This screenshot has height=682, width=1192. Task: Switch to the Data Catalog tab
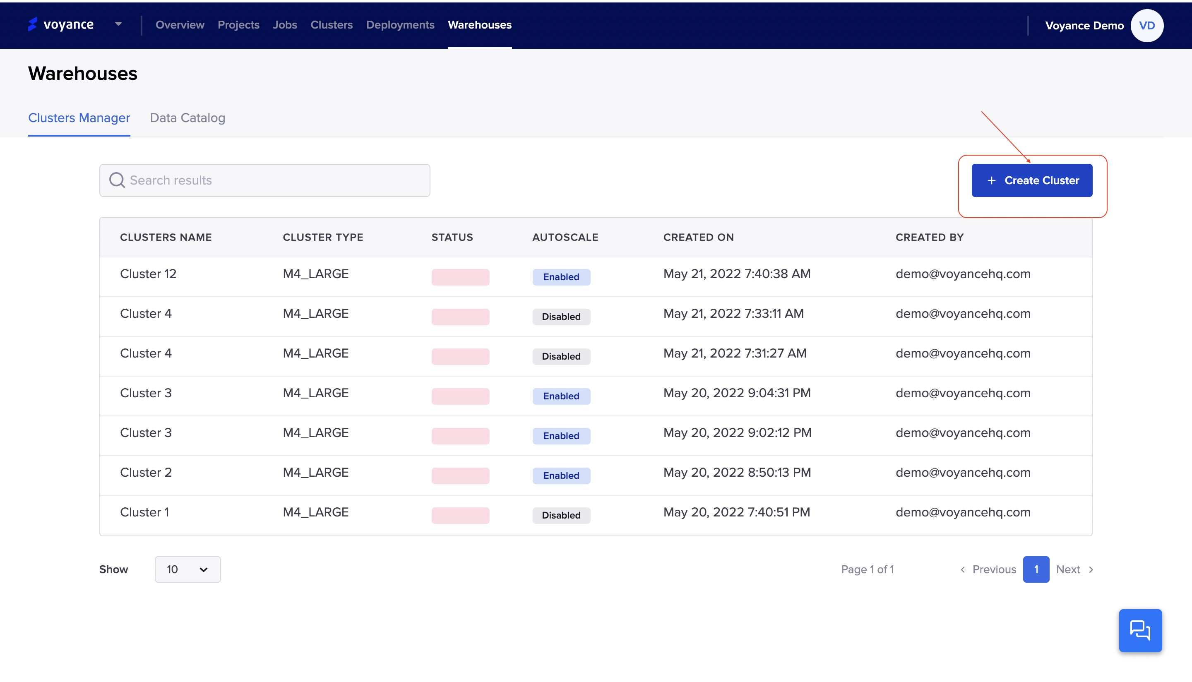(x=187, y=118)
